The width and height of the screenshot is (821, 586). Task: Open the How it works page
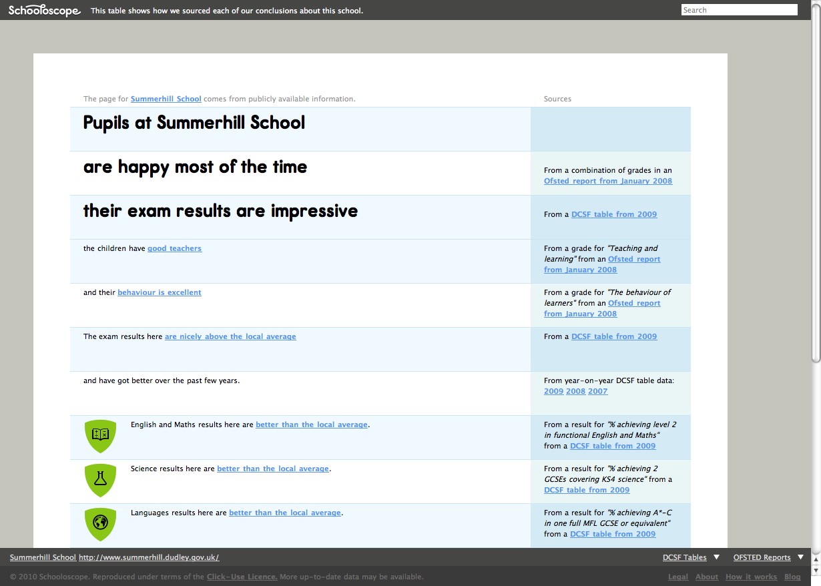pos(751,577)
